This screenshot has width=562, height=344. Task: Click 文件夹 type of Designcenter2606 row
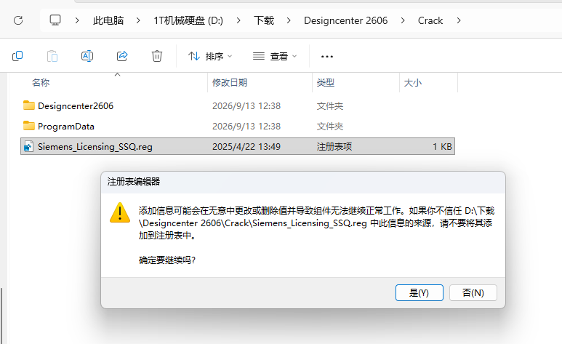click(x=330, y=106)
